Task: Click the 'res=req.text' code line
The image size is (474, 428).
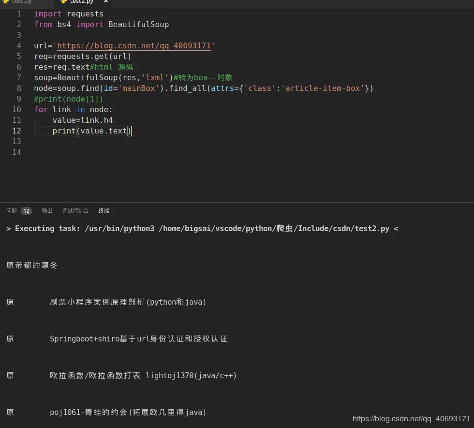Action: click(83, 67)
